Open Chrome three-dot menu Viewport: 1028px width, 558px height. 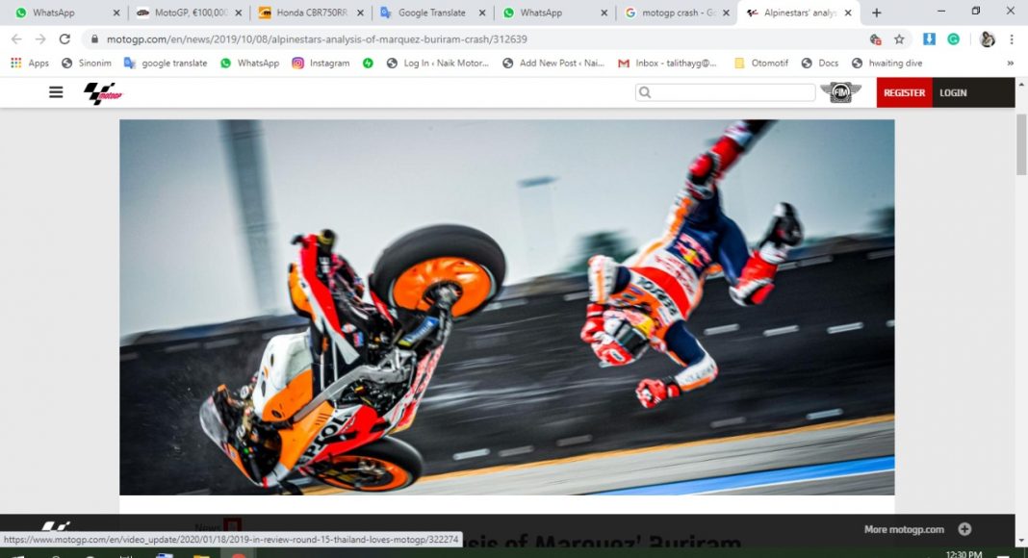1012,39
